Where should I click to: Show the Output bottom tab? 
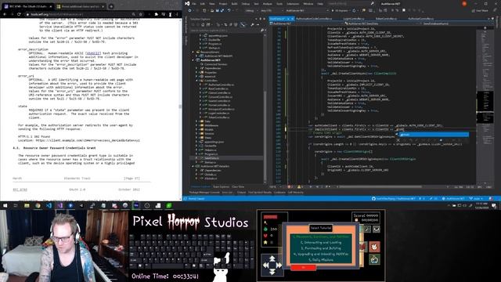coord(241,193)
